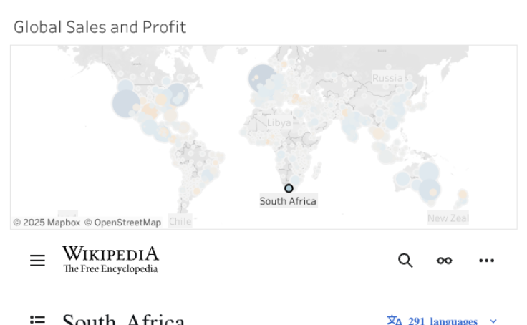Viewport: 527px width, 325px height.
Task: Click the New Zealand label on map
Action: pyautogui.click(x=448, y=218)
